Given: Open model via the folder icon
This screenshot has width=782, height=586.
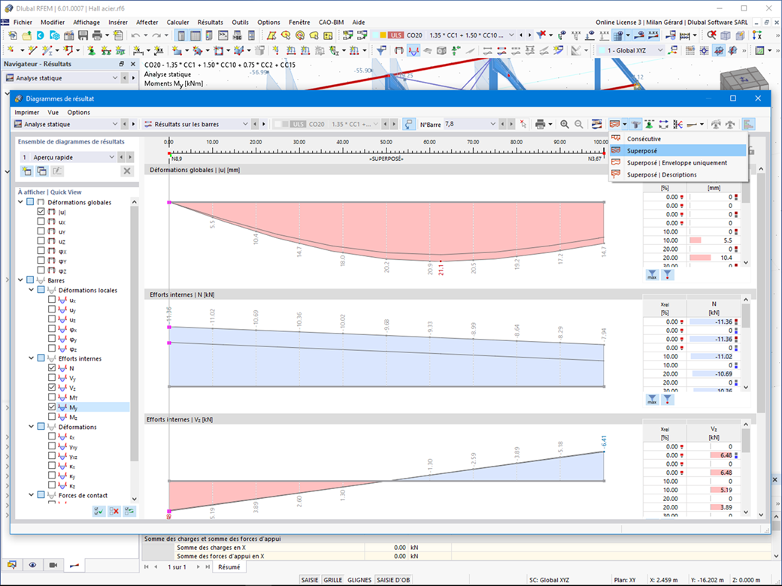Looking at the screenshot, I should click(x=26, y=35).
